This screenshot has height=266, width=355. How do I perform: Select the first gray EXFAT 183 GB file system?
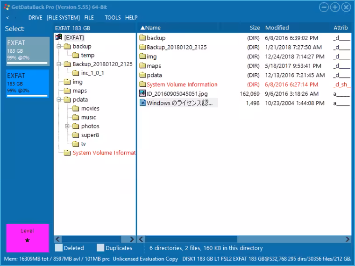point(28,51)
